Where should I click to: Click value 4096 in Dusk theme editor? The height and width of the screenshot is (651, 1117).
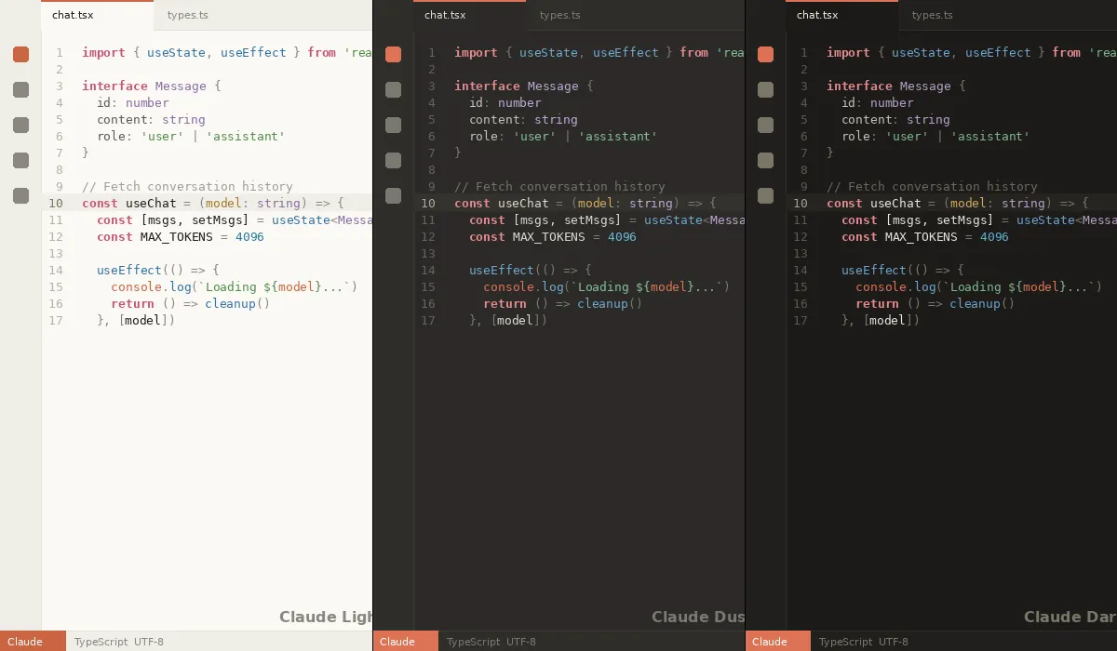tap(622, 237)
